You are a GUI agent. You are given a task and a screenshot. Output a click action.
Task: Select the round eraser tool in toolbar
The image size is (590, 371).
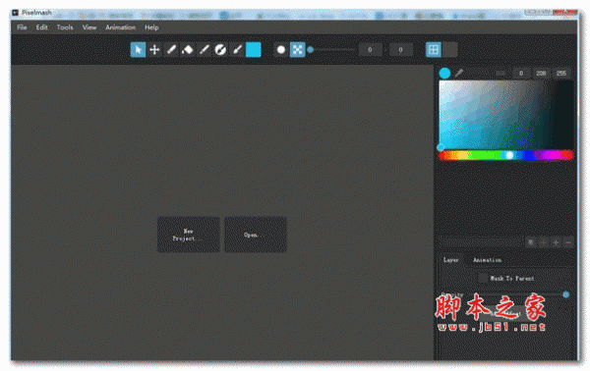(x=220, y=50)
